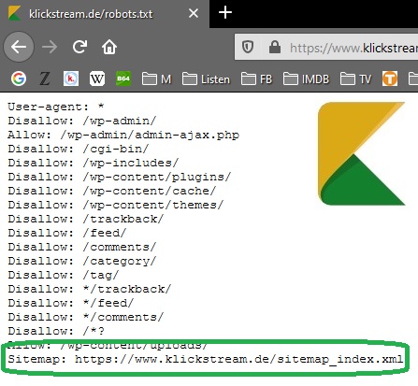This screenshot has height=386, width=418.
Task: Click 'Disallow: /category/' line
Action: pyautogui.click(x=82, y=261)
